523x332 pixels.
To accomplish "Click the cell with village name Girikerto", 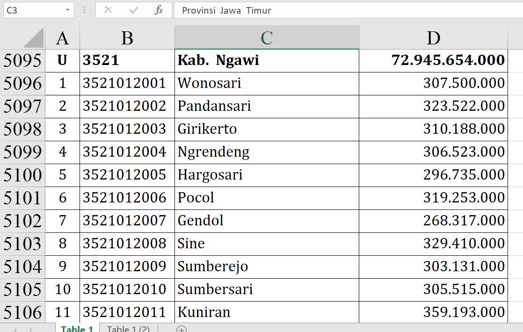I will click(267, 129).
